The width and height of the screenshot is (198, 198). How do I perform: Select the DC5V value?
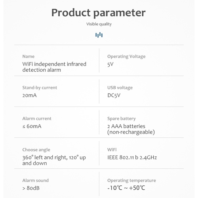click(x=114, y=95)
